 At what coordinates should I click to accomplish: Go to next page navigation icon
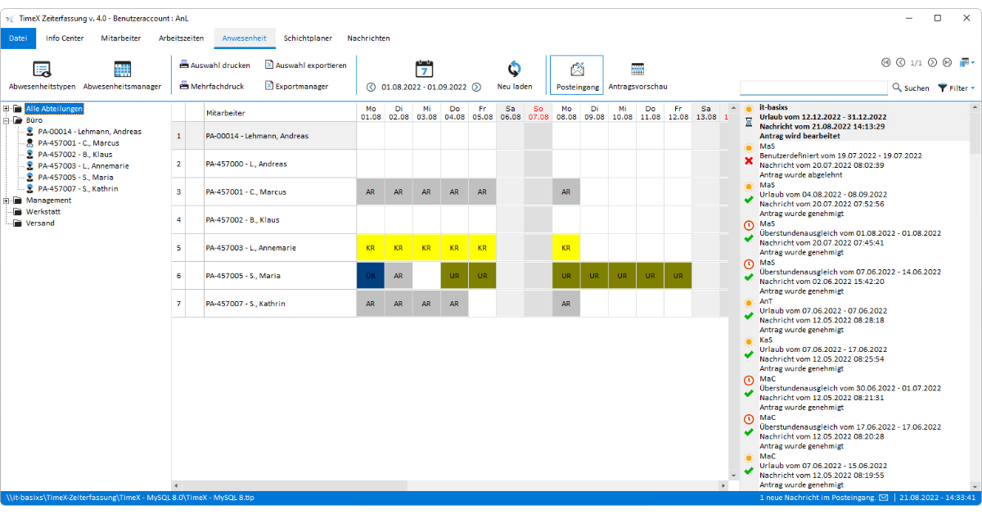(932, 62)
